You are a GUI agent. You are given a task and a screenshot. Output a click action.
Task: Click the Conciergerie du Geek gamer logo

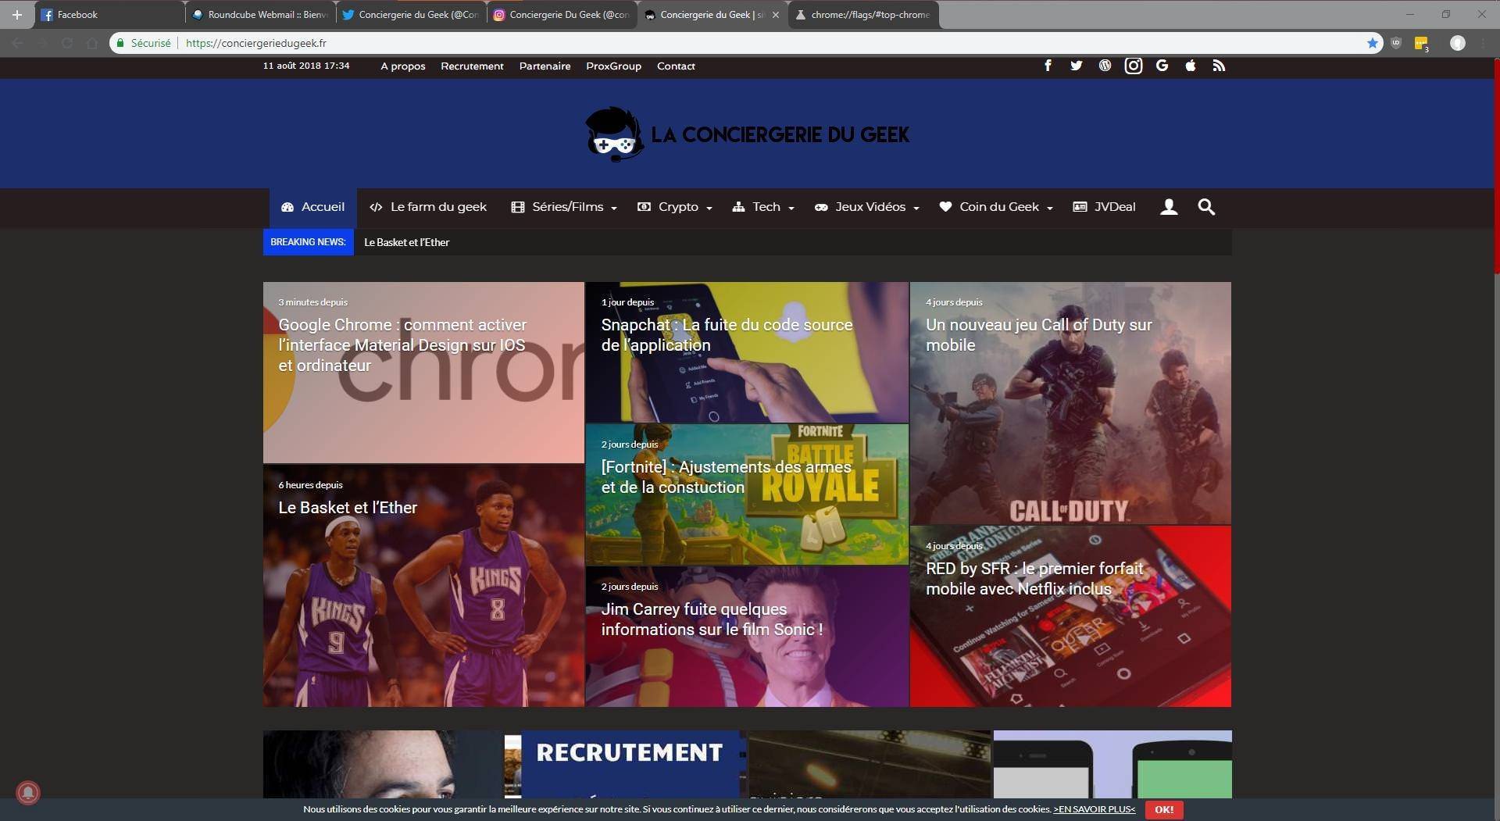click(615, 134)
